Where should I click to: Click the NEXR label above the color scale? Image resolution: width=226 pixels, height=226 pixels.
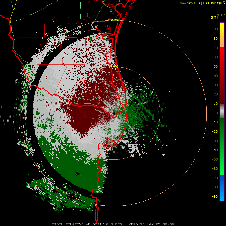221,15
